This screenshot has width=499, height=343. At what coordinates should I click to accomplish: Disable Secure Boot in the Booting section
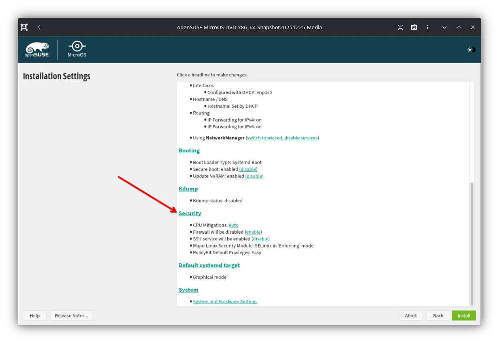tap(248, 169)
